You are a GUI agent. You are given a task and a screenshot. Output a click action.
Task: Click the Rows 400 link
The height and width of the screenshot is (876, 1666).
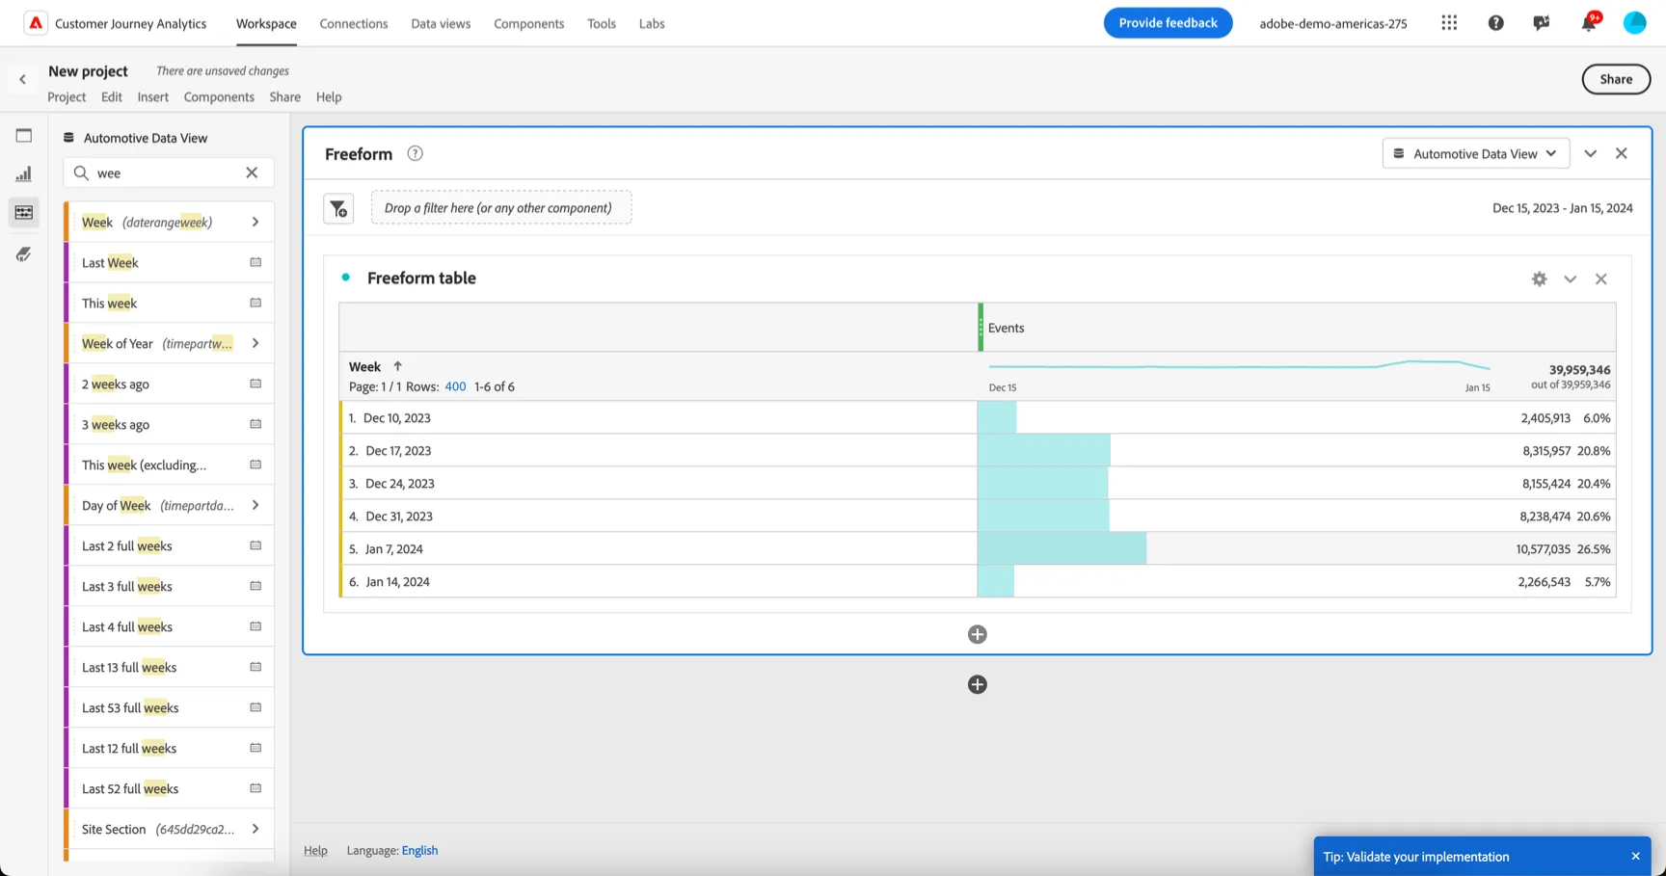coord(455,386)
